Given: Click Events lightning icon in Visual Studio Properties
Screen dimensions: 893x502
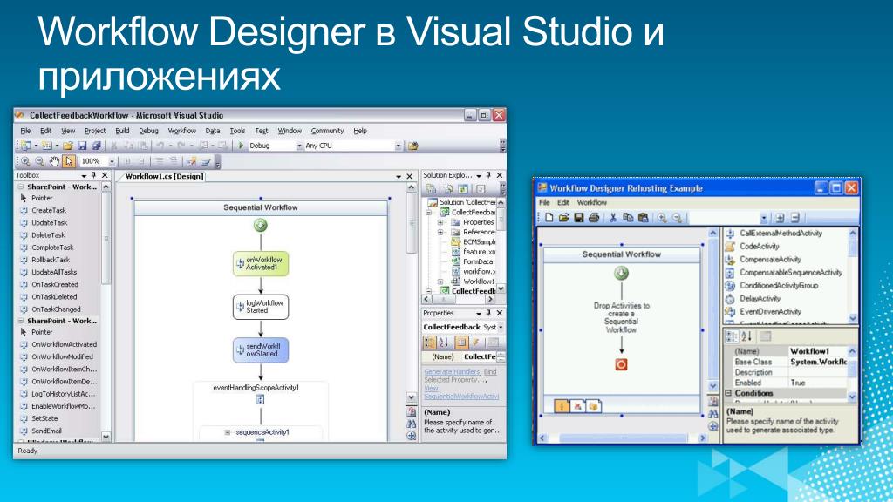Looking at the screenshot, I should (x=475, y=342).
